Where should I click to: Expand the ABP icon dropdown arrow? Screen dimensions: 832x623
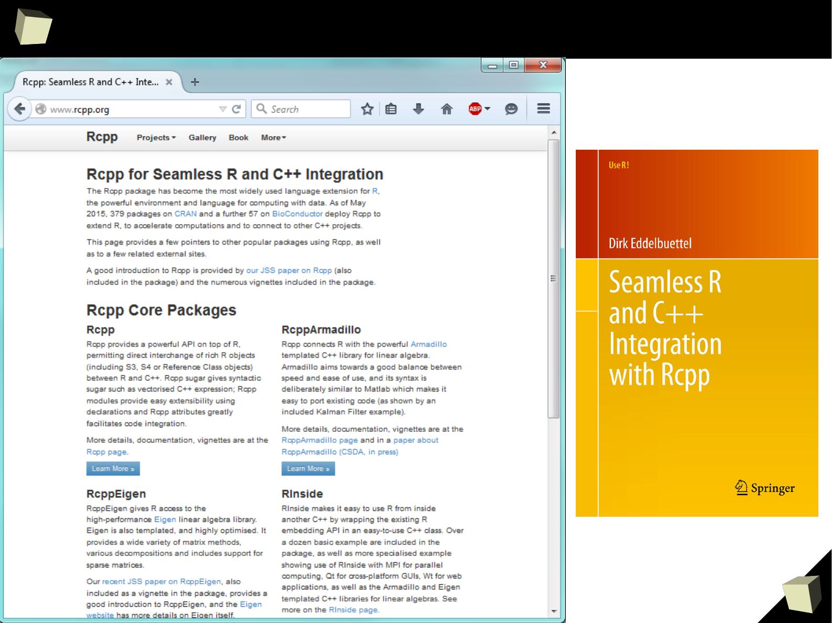[487, 109]
